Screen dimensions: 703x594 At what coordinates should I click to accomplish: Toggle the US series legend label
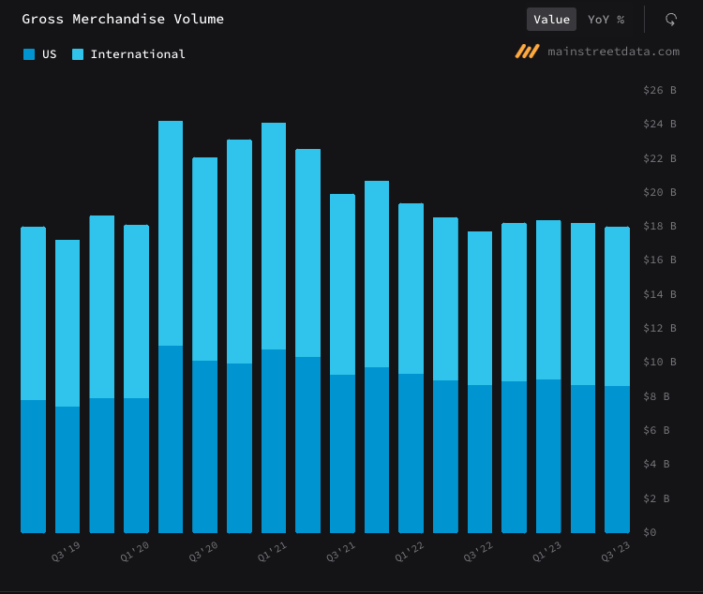[49, 54]
